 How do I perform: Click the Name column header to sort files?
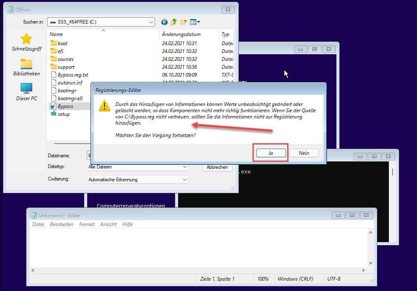coord(56,34)
